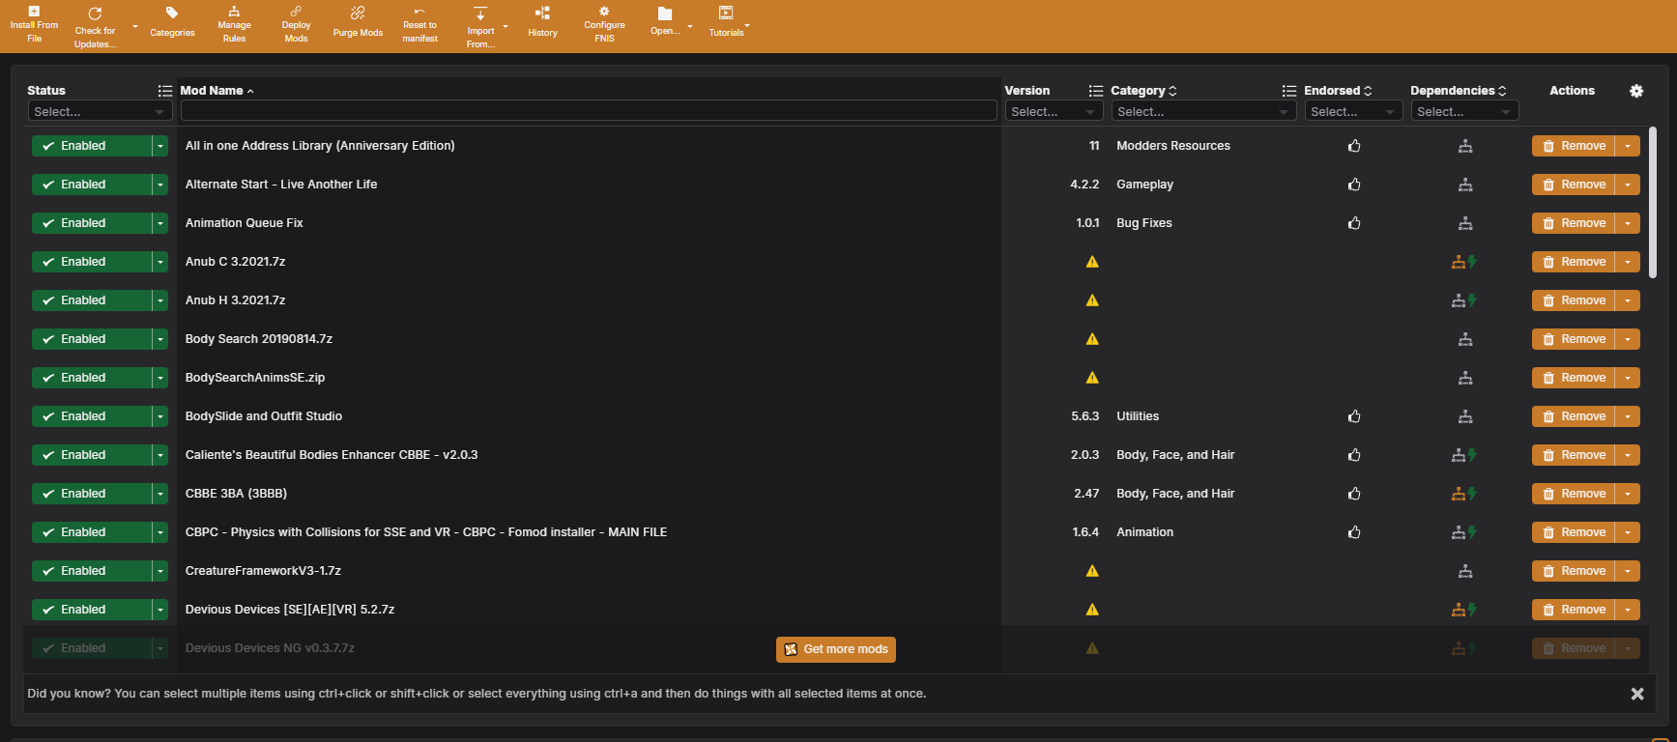Click Reset to manifest icon

[x=419, y=12]
